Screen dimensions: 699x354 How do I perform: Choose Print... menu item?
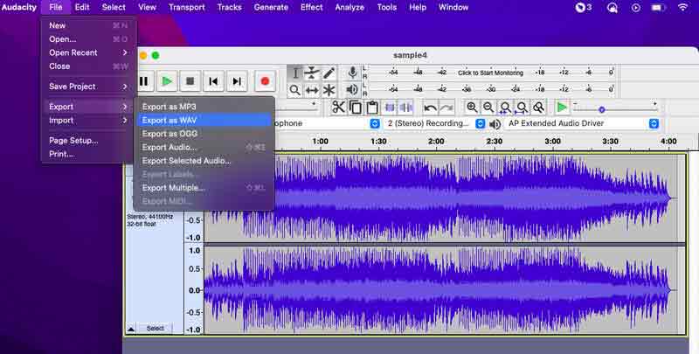pyautogui.click(x=88, y=154)
